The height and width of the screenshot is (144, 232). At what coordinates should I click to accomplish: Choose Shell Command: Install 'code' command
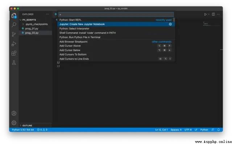(116, 33)
